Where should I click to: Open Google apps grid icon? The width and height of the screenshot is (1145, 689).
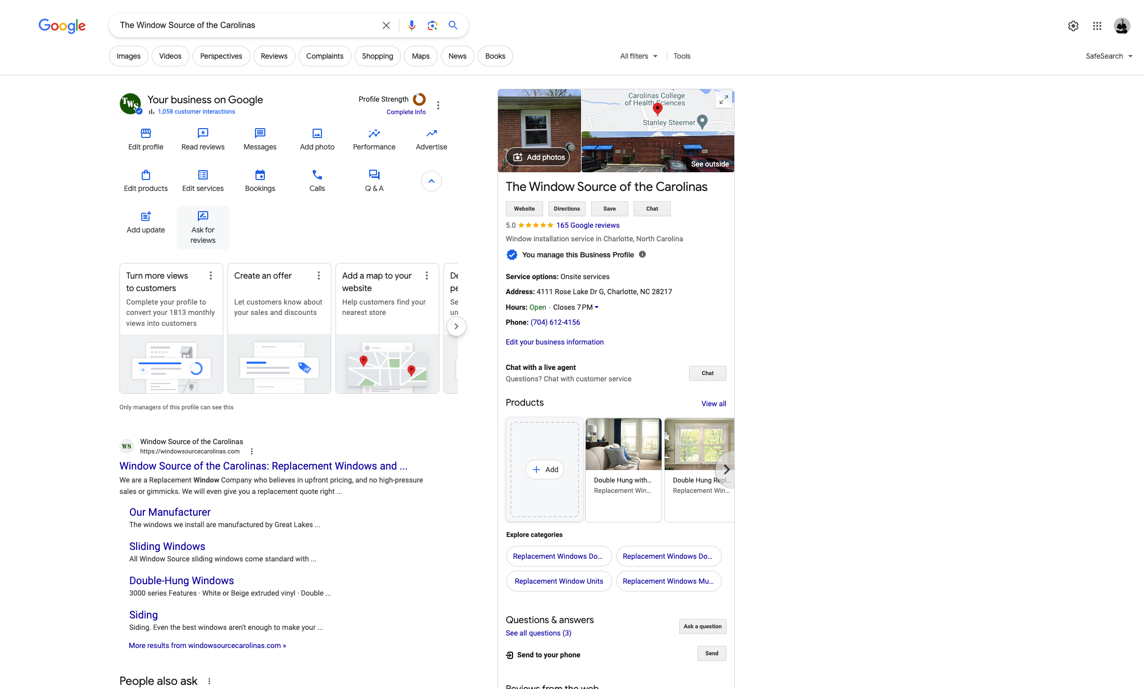[x=1097, y=26]
